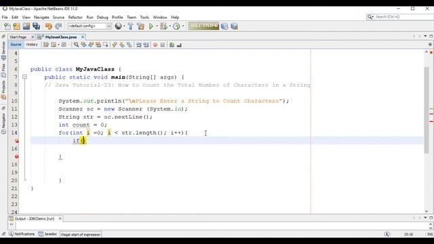The image size is (434, 244).
Task: Open the Navigate menu
Action: [41, 17]
